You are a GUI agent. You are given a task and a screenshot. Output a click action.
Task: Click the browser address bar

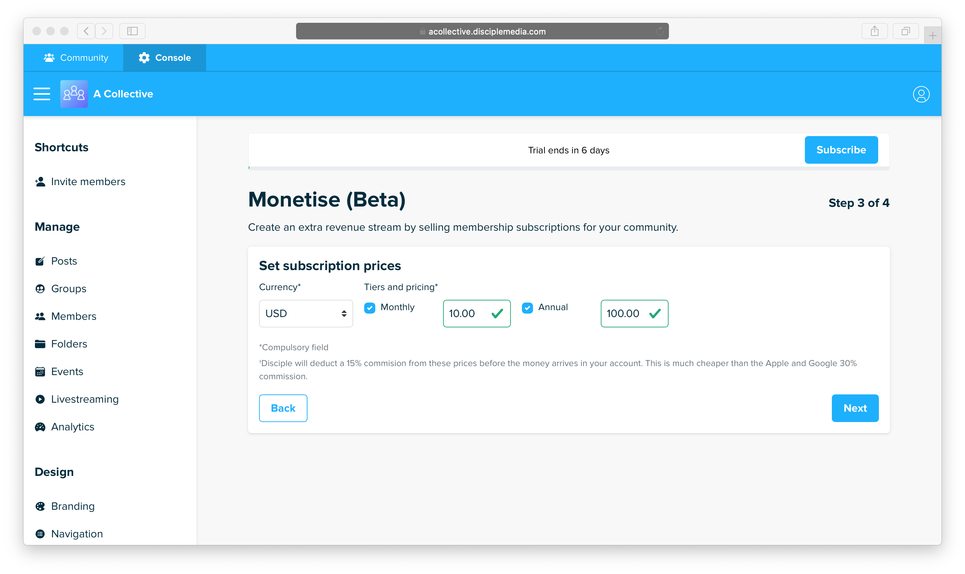coord(482,31)
